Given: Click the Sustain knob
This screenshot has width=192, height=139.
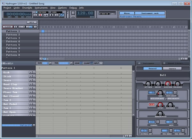Looking at the screenshot, I should pyautogui.click(x=168, y=84).
